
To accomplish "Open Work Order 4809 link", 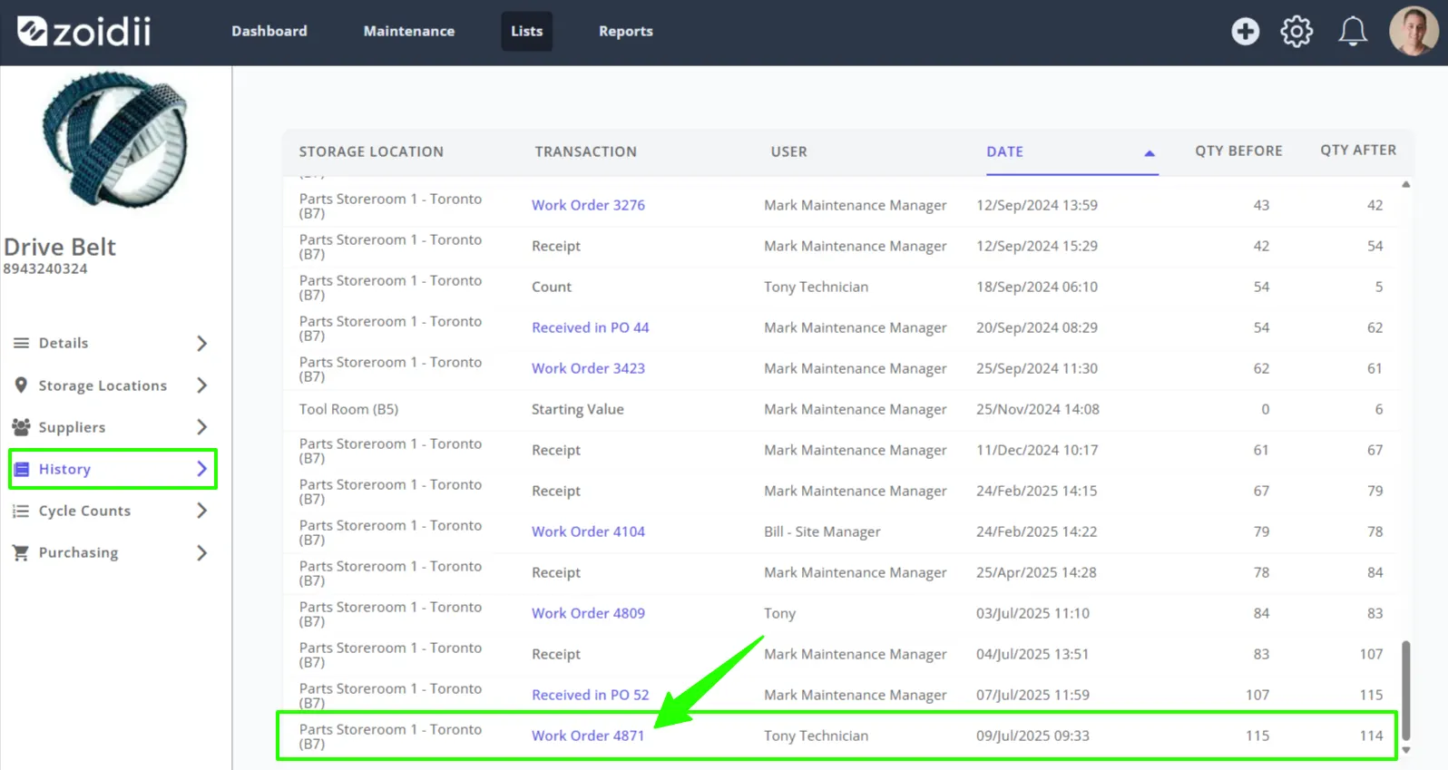I will (588, 613).
